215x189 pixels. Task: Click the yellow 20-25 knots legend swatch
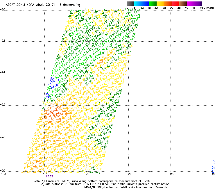(160, 3)
